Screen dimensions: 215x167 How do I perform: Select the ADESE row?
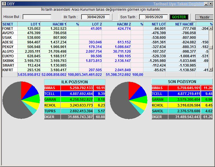coord(105,42)
